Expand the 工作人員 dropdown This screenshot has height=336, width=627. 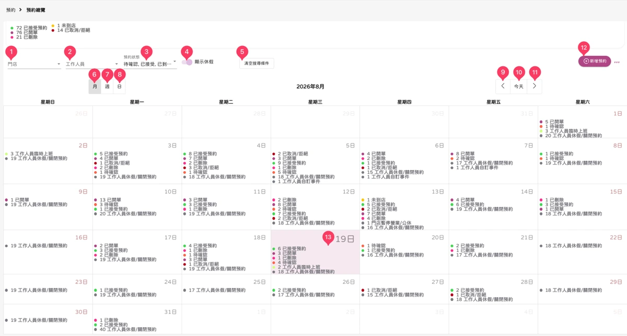click(x=92, y=64)
